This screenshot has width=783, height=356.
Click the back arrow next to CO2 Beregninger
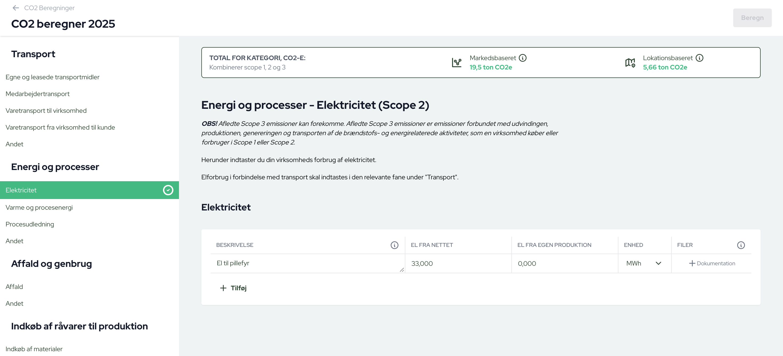tap(15, 8)
